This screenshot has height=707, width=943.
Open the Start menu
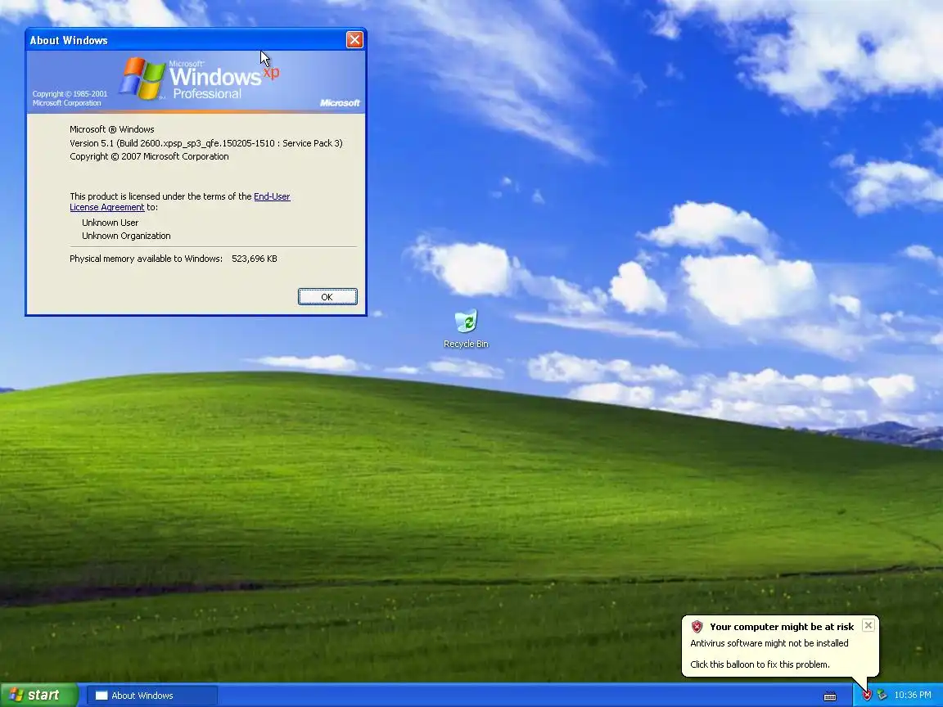point(39,695)
